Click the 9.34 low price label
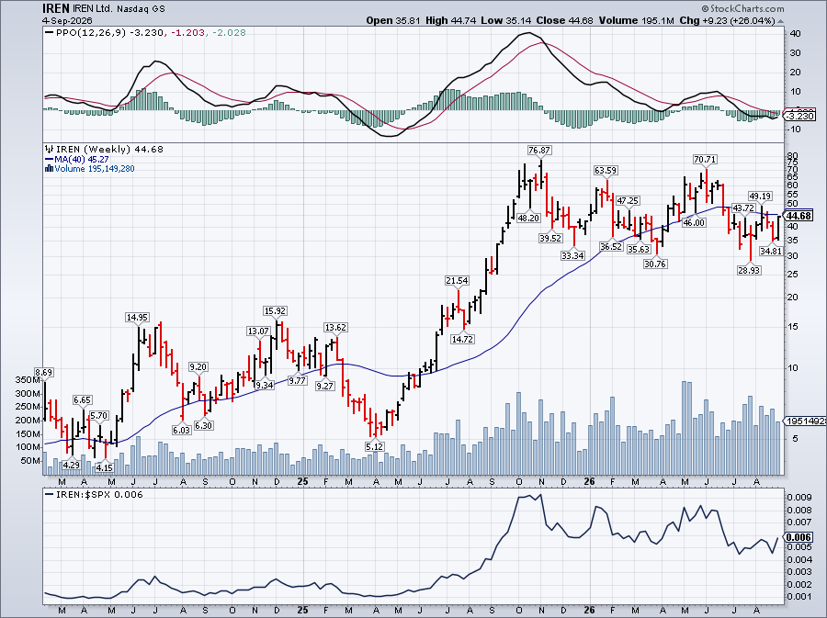827x618 pixels. pyautogui.click(x=264, y=385)
